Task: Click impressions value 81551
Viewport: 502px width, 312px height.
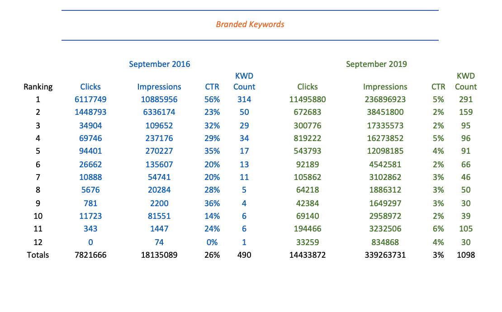Action: pyautogui.click(x=159, y=216)
